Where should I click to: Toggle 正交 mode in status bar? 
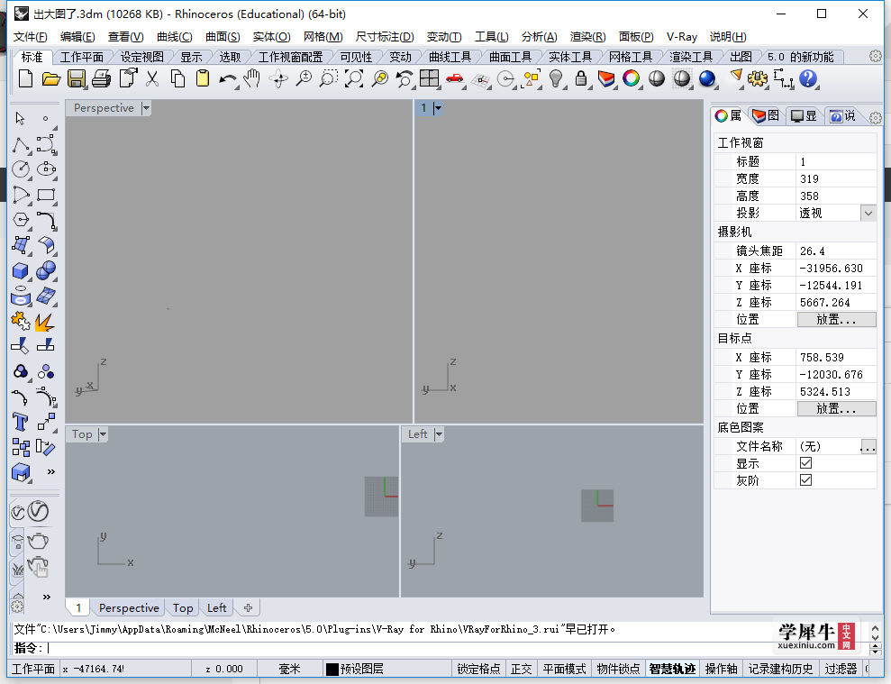[x=521, y=669]
